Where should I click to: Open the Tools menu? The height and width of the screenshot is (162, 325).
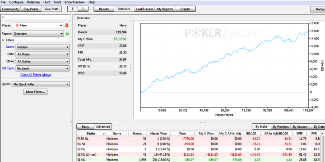(x=57, y=2)
